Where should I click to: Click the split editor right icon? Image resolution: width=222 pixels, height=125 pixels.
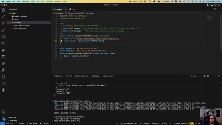215,9
